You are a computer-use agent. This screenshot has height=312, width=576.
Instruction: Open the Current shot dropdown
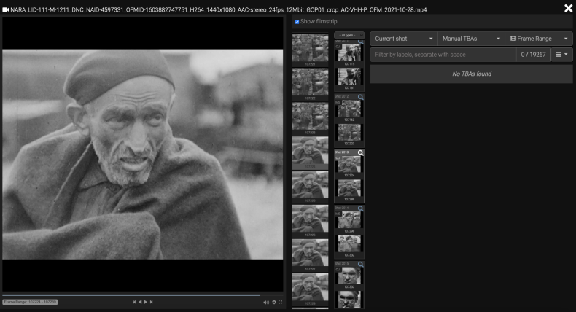click(x=404, y=39)
